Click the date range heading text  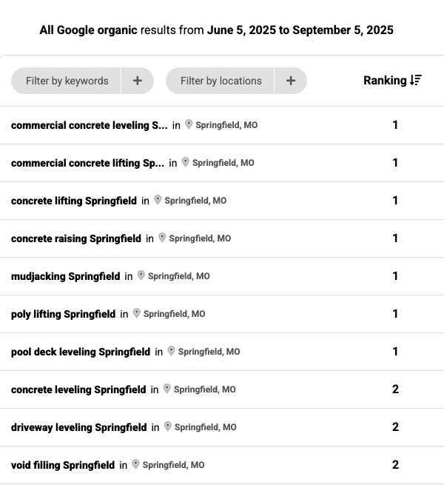(216, 30)
